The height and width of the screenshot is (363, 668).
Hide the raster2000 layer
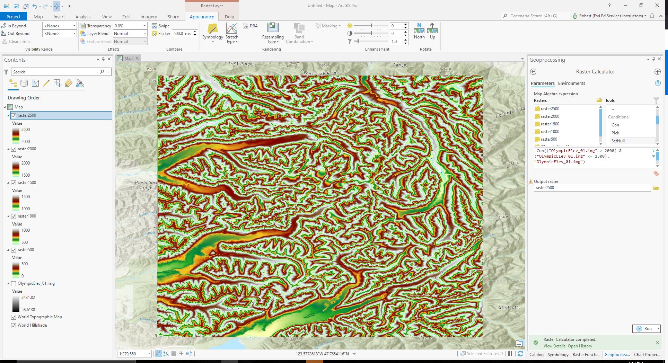[x=14, y=149]
